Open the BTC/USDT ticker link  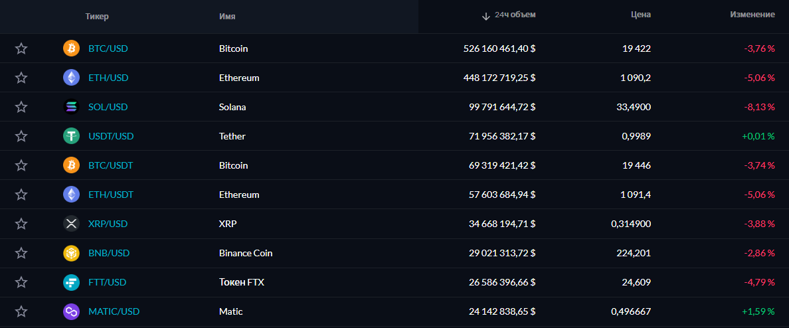[x=111, y=165]
